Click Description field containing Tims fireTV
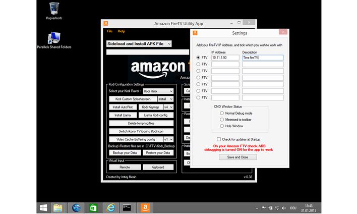357x214 pixels. 263,58
